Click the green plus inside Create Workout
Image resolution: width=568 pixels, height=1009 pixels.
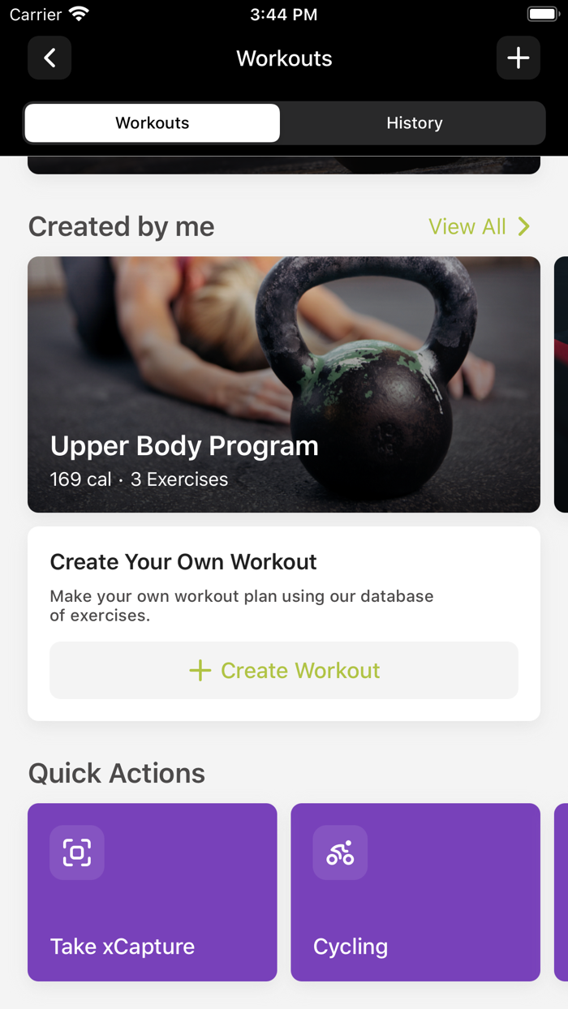(x=200, y=670)
